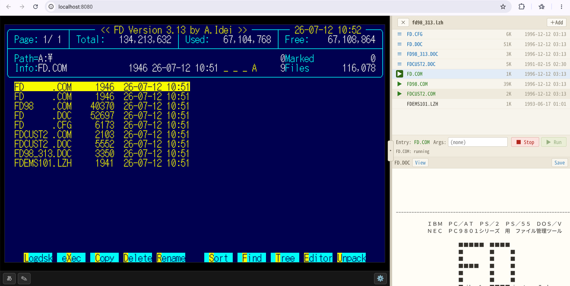Open the browser bookmarks star-list button

coord(541,7)
